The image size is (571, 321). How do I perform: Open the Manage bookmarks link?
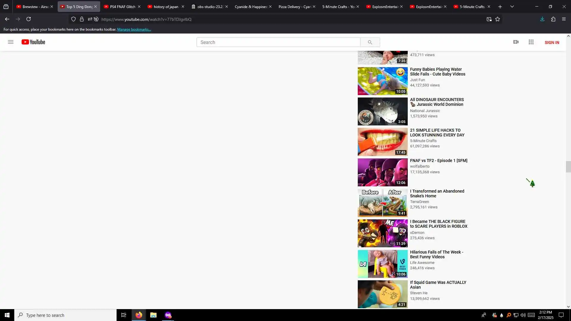pos(134,29)
